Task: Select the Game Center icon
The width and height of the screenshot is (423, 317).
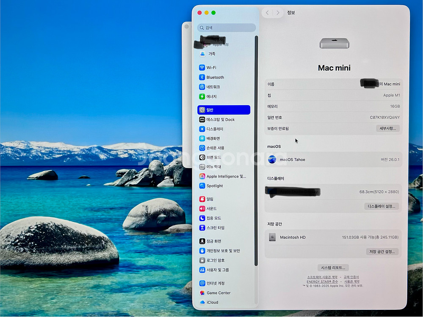Action: pos(202,293)
